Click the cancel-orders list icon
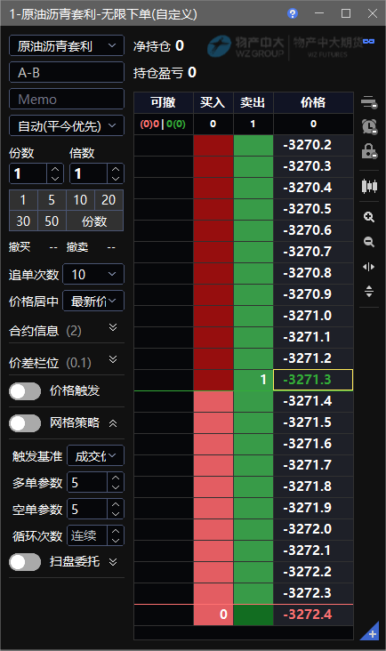The image size is (386, 651). [x=369, y=101]
